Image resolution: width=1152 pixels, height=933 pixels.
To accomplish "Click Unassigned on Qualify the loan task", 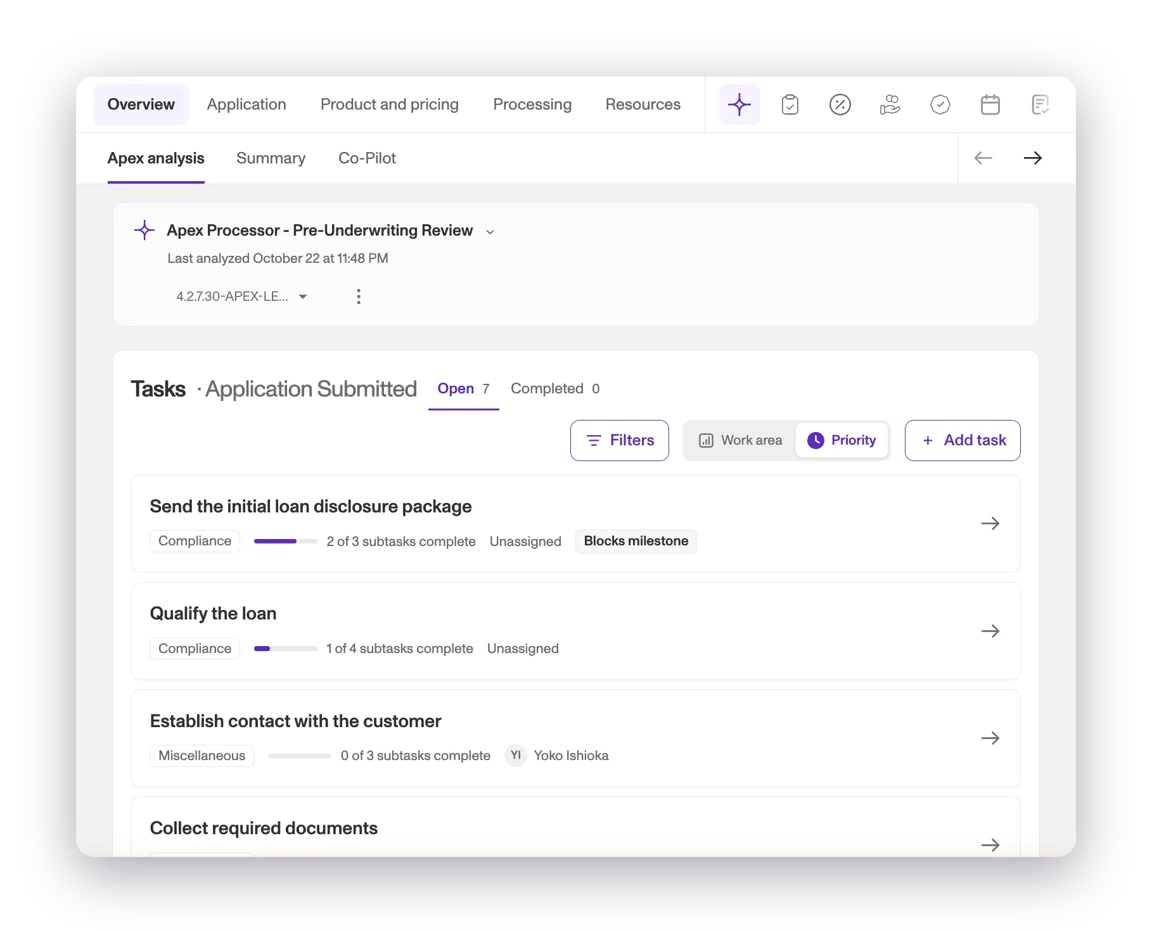I will (523, 649).
